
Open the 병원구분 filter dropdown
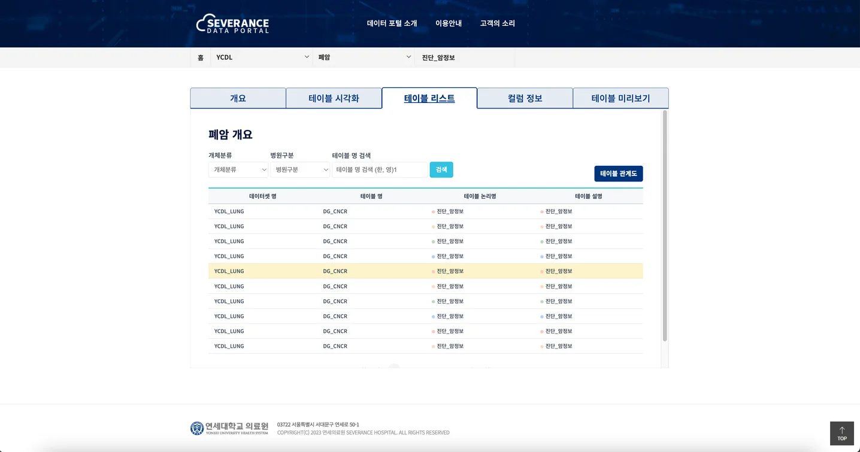pos(300,170)
